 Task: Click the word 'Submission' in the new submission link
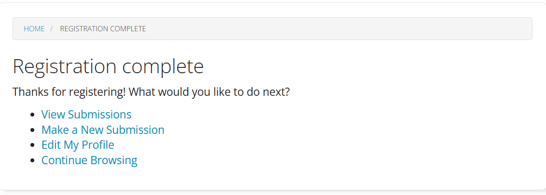[x=135, y=130]
